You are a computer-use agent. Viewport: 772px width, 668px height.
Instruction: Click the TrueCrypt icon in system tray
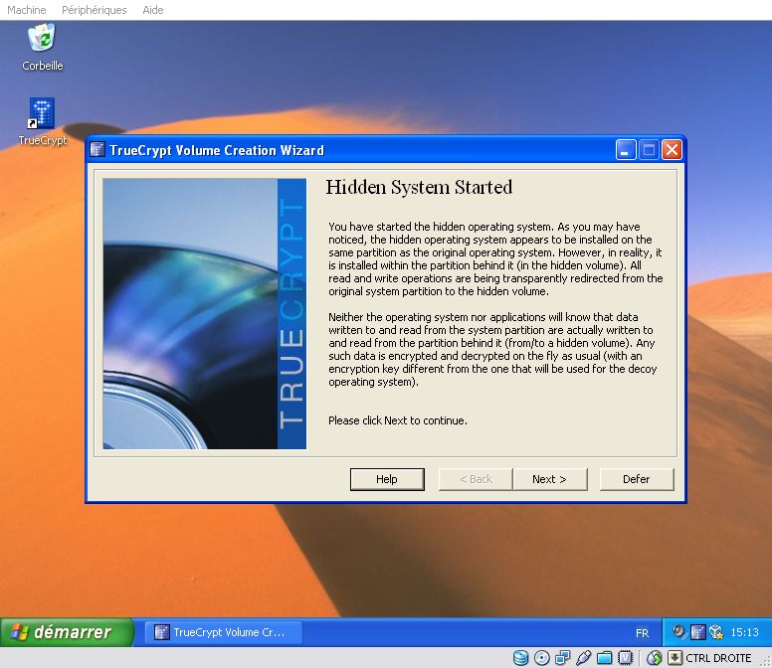pos(697,631)
